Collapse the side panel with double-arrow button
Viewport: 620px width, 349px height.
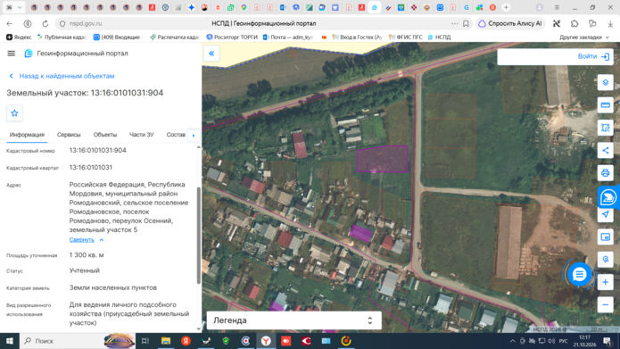pos(211,54)
